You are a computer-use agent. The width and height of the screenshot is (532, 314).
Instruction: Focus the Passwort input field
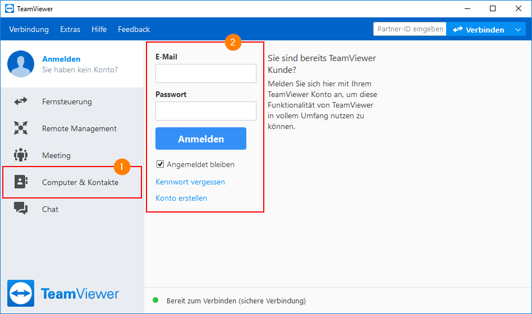206,111
